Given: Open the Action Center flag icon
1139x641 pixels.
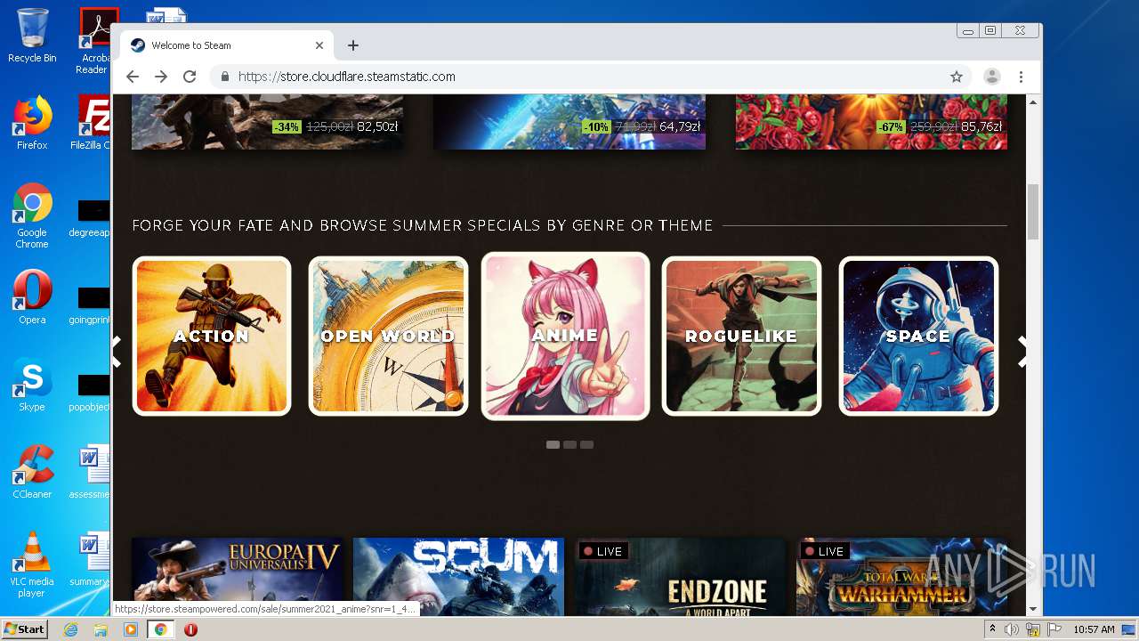Looking at the screenshot, I should tap(1054, 629).
